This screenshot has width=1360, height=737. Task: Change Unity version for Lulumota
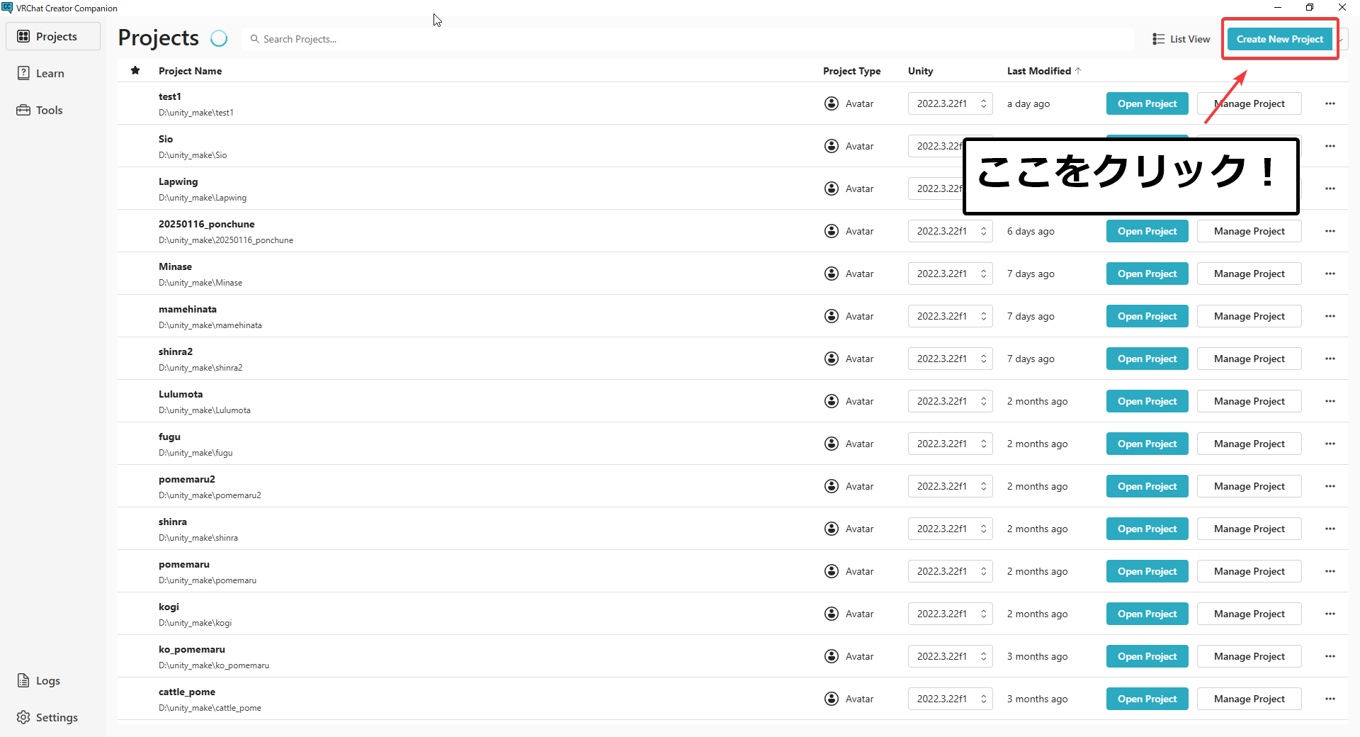click(950, 401)
